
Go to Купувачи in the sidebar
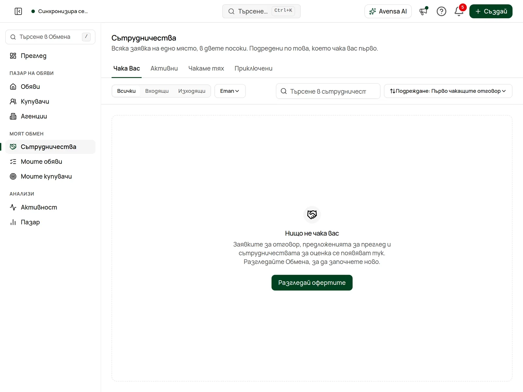(50, 102)
